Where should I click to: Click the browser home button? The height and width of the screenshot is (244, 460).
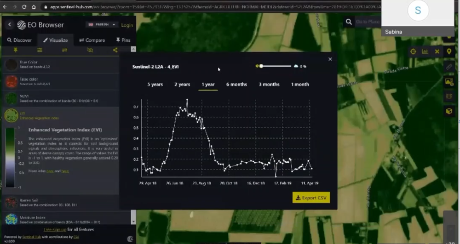click(34, 7)
